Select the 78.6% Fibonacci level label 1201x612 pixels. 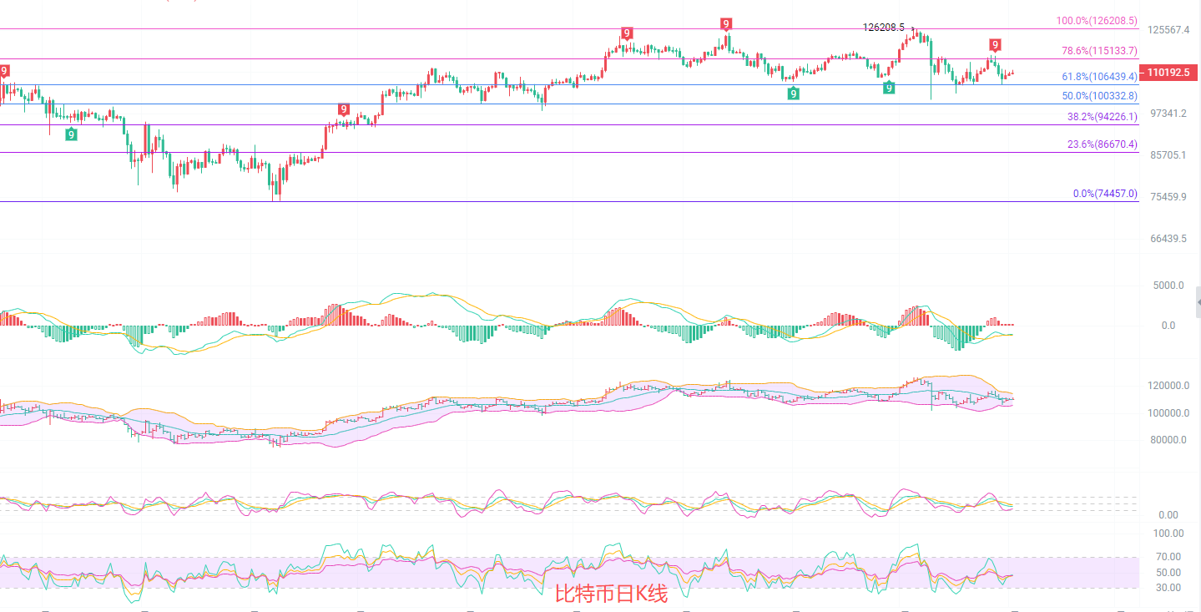click(x=1099, y=51)
